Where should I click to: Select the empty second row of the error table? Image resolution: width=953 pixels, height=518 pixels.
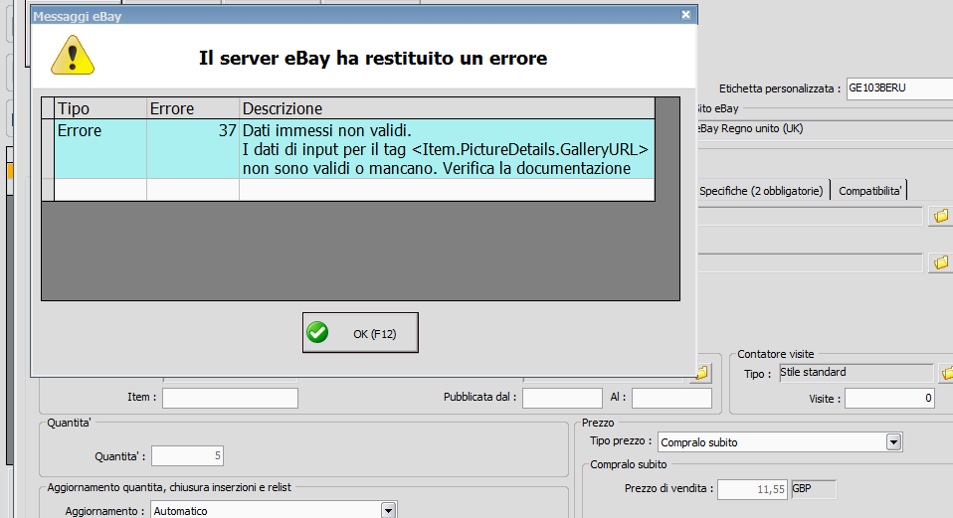coord(354,190)
